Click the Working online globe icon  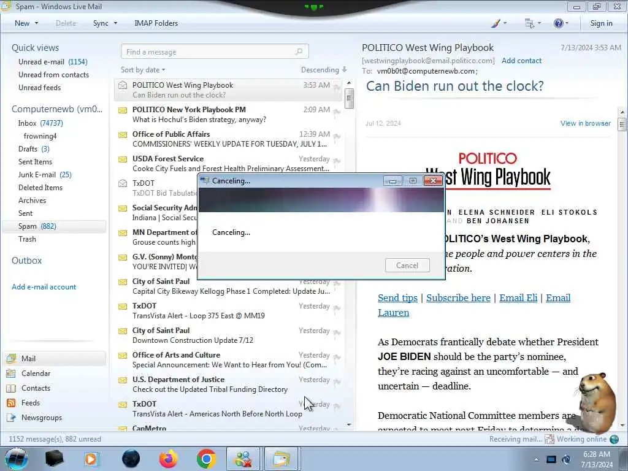614,439
